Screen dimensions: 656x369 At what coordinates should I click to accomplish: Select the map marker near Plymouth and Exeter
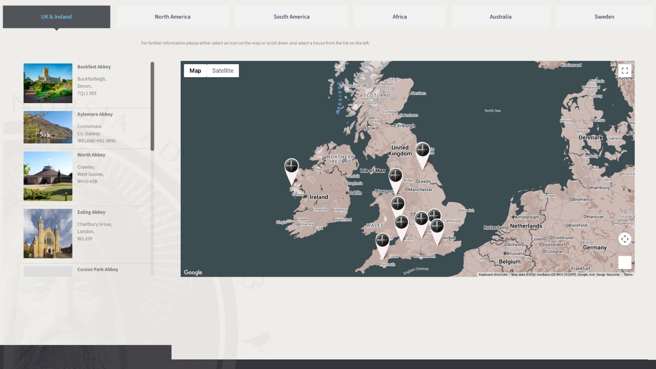[x=382, y=241]
